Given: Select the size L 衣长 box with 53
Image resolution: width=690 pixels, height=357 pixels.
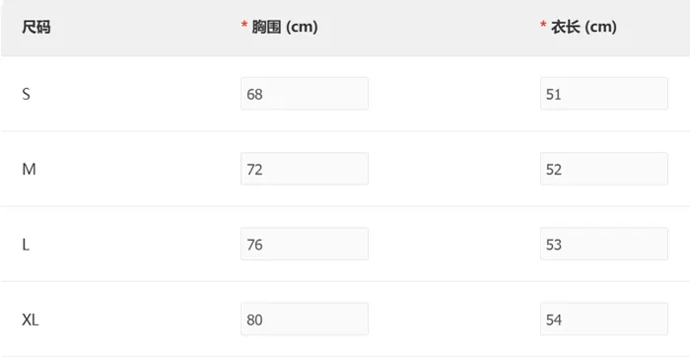Looking at the screenshot, I should (604, 244).
